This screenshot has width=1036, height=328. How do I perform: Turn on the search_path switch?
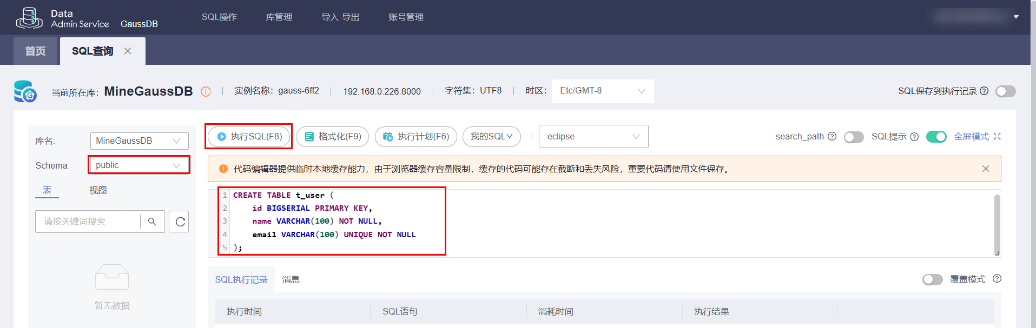[854, 137]
